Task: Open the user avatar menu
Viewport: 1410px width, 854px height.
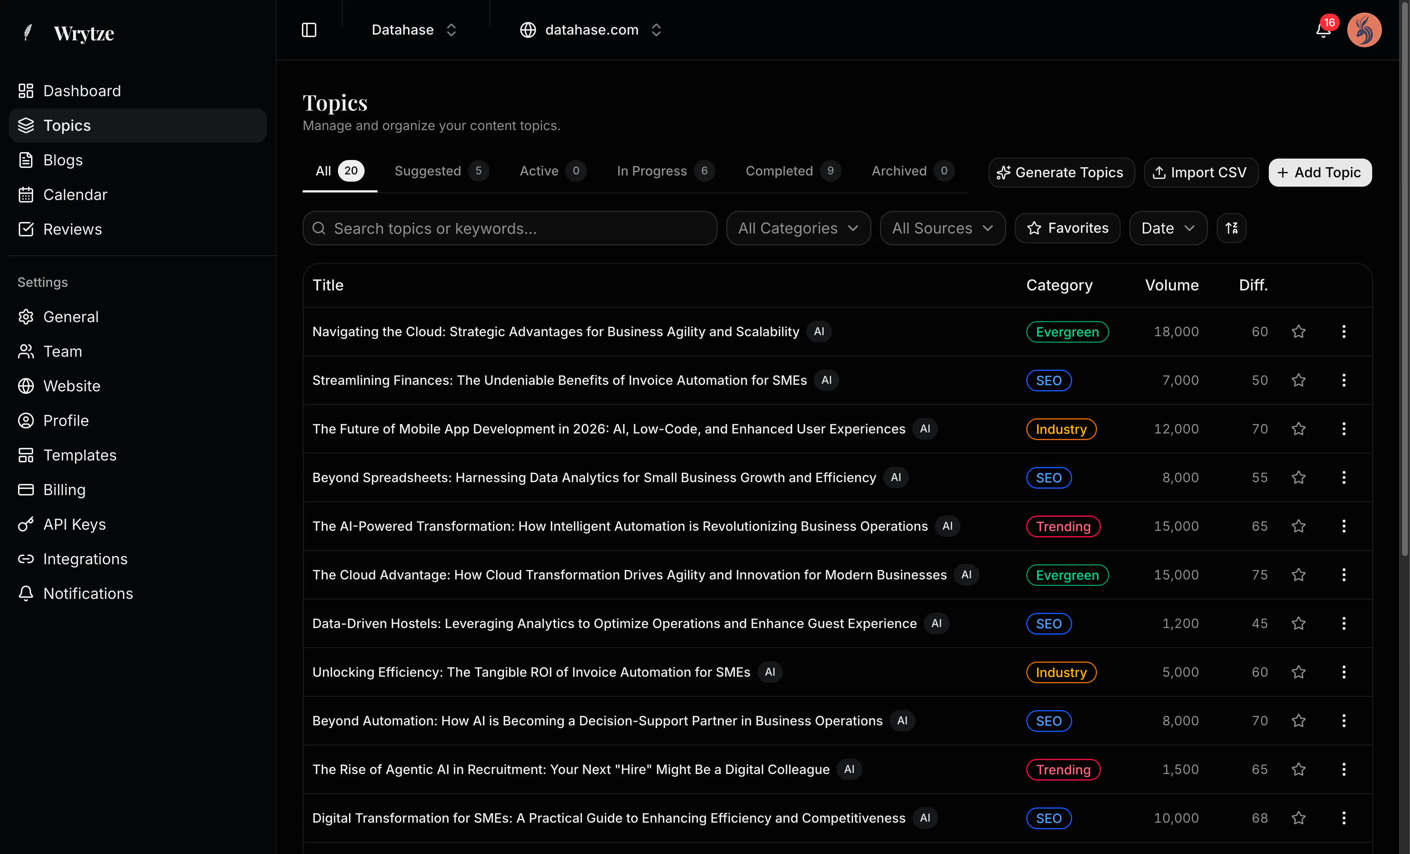Action: click(x=1364, y=30)
